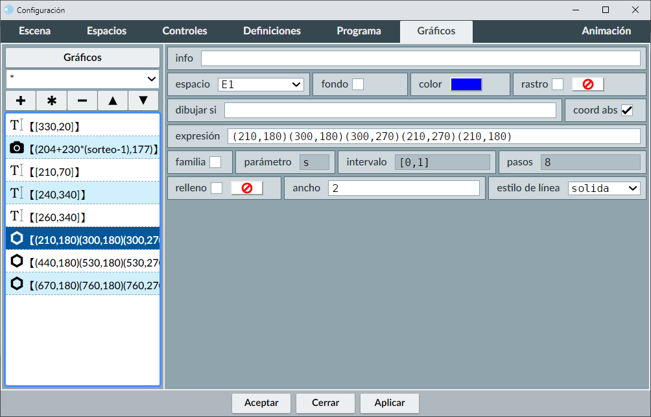Open the blue color swatch picker

click(466, 84)
